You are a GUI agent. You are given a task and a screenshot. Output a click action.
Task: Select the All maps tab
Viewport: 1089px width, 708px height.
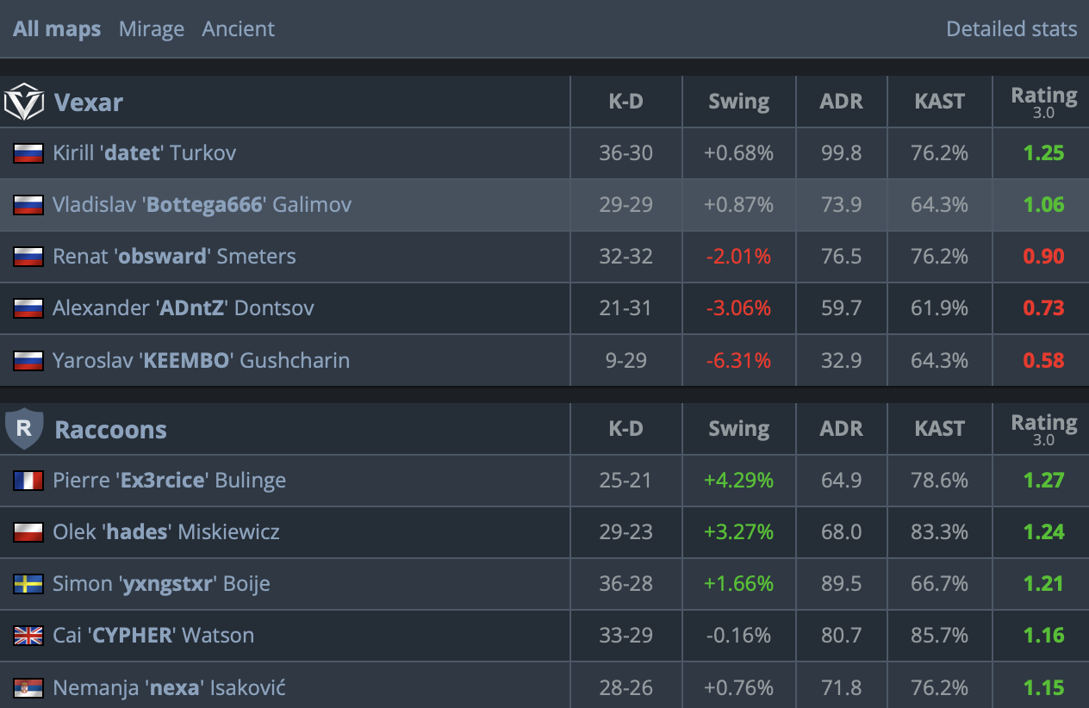point(57,28)
